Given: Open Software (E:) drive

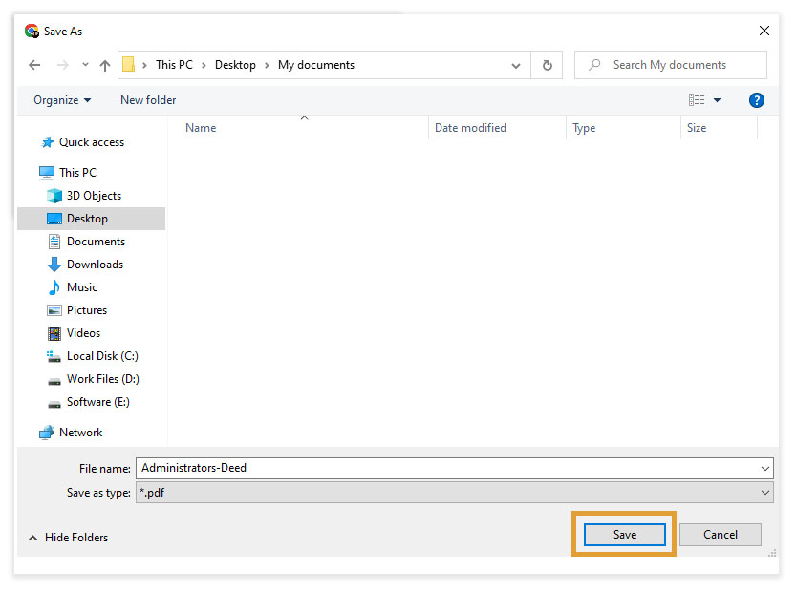Looking at the screenshot, I should 98,402.
